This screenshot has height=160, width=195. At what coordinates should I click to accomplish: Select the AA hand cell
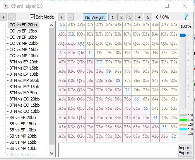(x=62, y=26)
